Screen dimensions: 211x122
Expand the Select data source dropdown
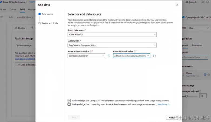click(112, 34)
